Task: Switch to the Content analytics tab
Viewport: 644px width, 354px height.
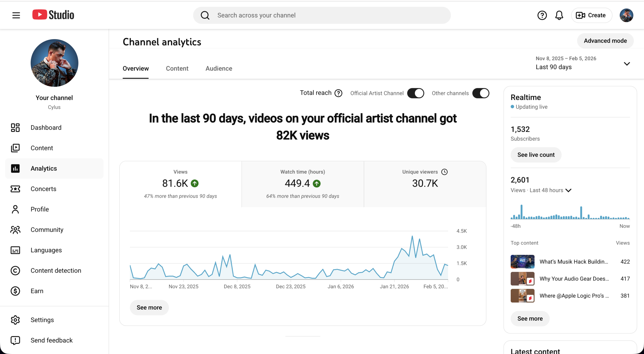Action: point(177,68)
